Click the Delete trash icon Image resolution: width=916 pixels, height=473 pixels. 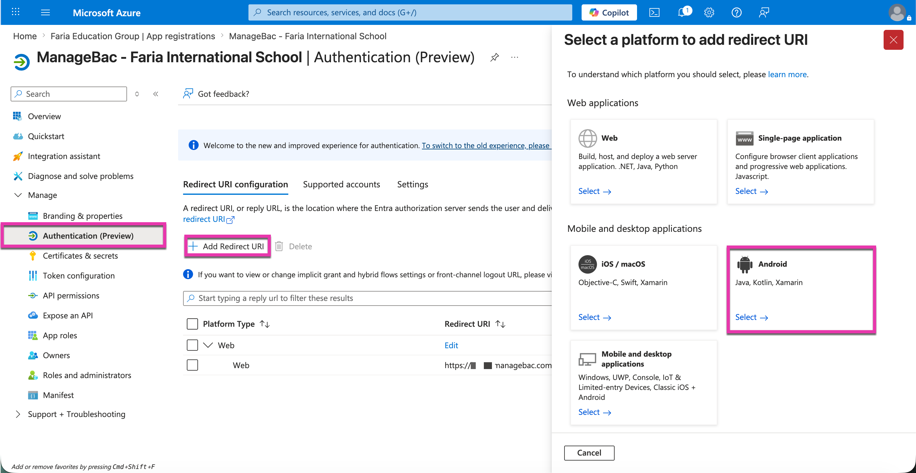[279, 246]
